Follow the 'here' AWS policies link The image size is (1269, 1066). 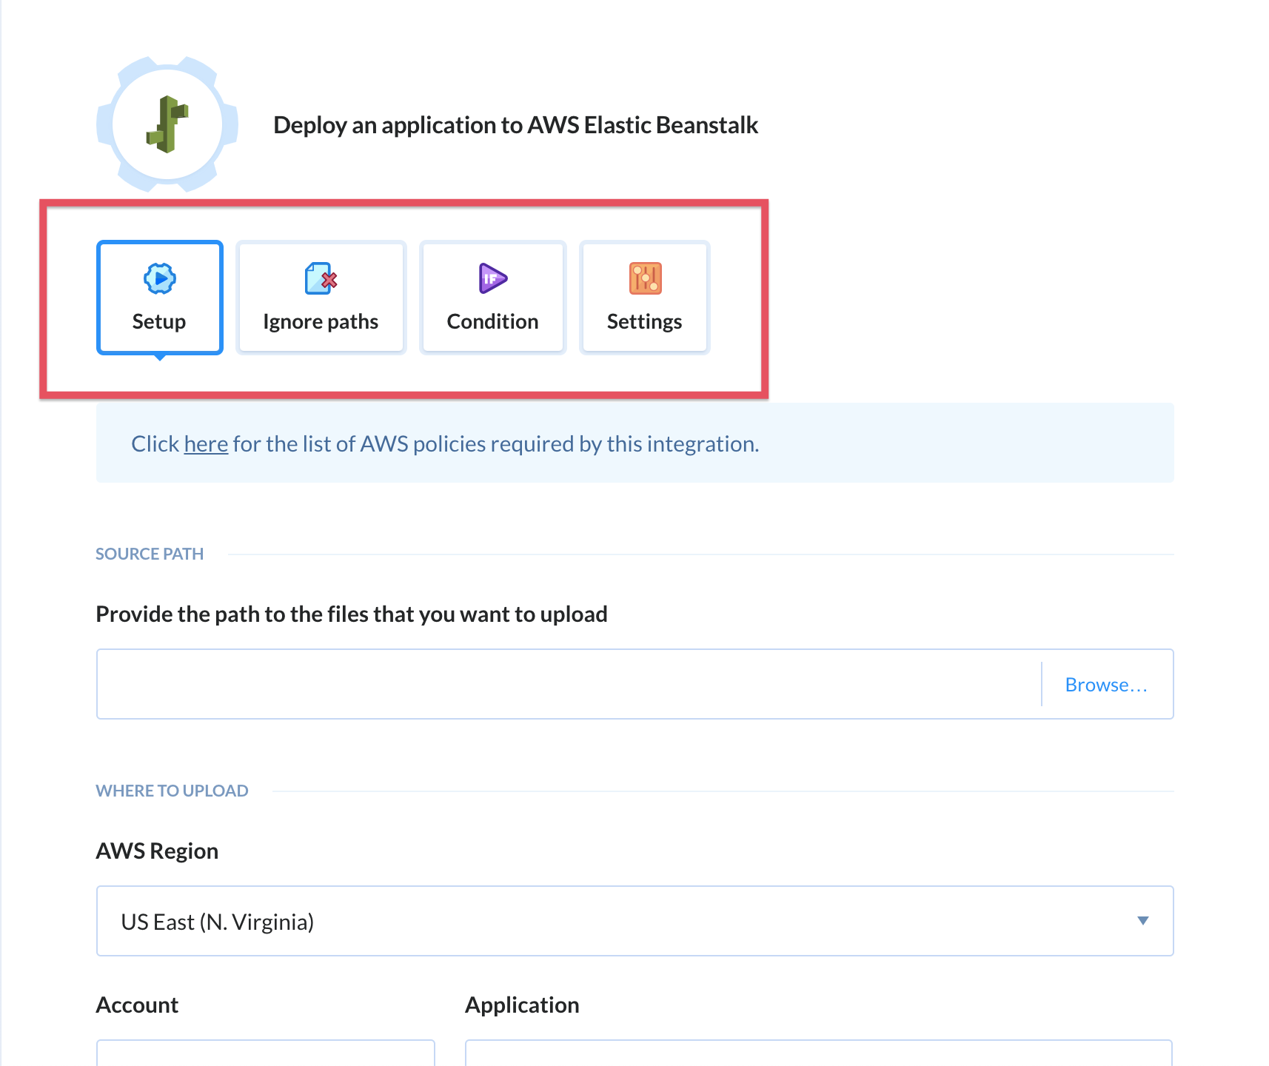tap(206, 443)
